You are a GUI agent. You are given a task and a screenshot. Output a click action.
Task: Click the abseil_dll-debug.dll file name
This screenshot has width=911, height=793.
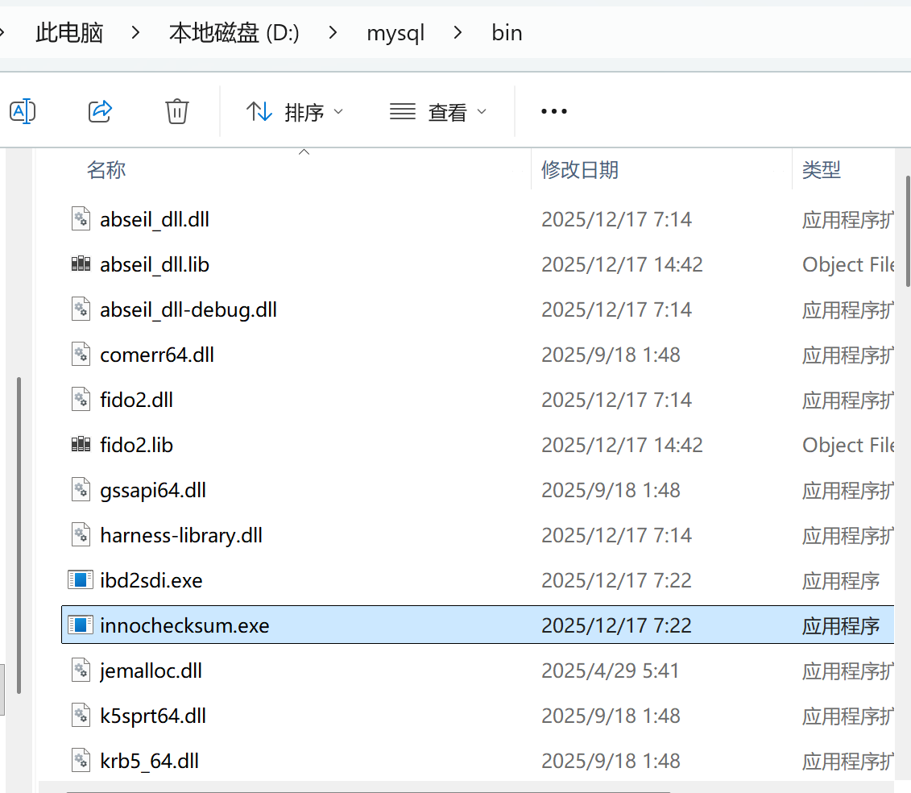point(188,310)
